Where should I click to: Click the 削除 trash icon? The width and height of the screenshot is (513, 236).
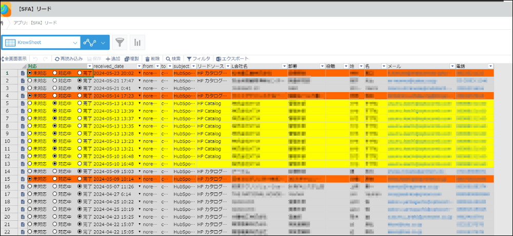click(148, 59)
